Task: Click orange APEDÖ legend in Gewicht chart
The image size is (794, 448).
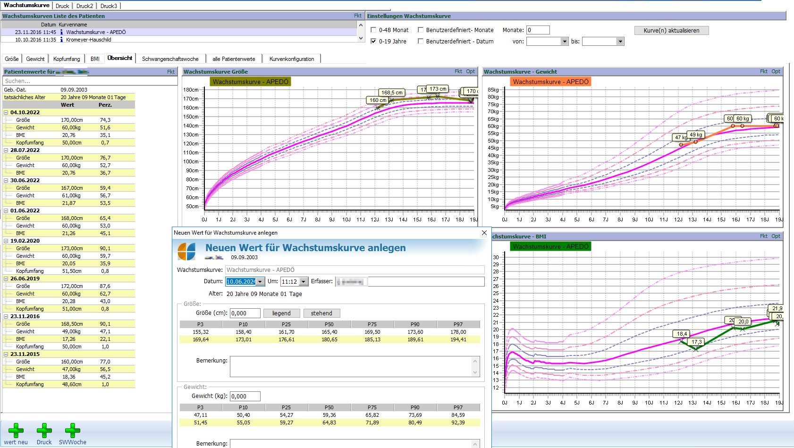Action: coord(551,82)
